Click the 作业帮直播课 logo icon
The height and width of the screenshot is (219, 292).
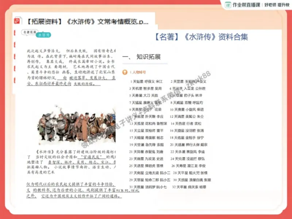228,5
